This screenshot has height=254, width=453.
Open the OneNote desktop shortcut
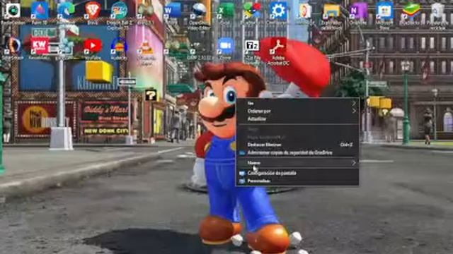[x=359, y=13]
